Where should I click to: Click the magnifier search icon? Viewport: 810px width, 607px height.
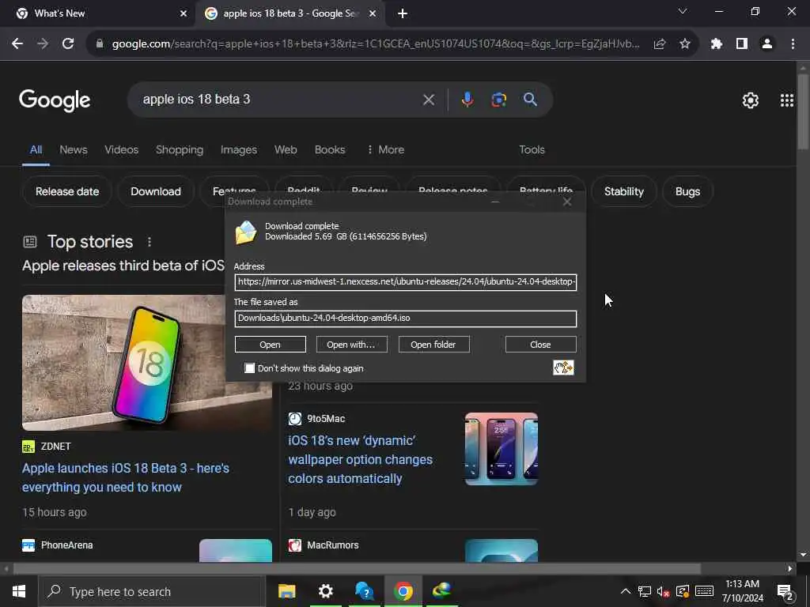click(530, 100)
